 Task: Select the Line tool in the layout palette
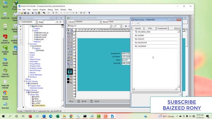(x=71, y=36)
